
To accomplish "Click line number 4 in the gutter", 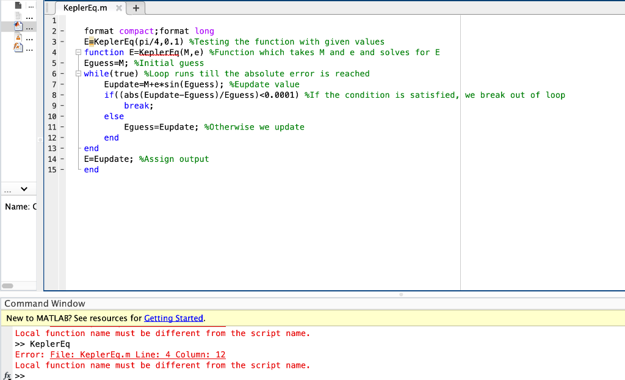I will click(54, 53).
